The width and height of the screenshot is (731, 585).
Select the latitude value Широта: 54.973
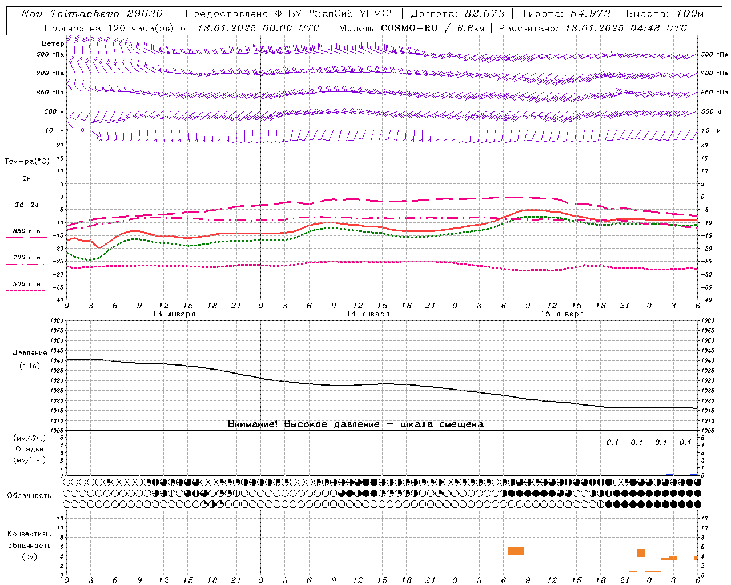click(565, 14)
